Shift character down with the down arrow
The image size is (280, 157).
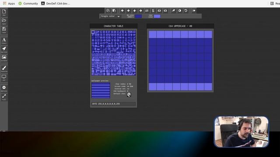click(x=128, y=10)
